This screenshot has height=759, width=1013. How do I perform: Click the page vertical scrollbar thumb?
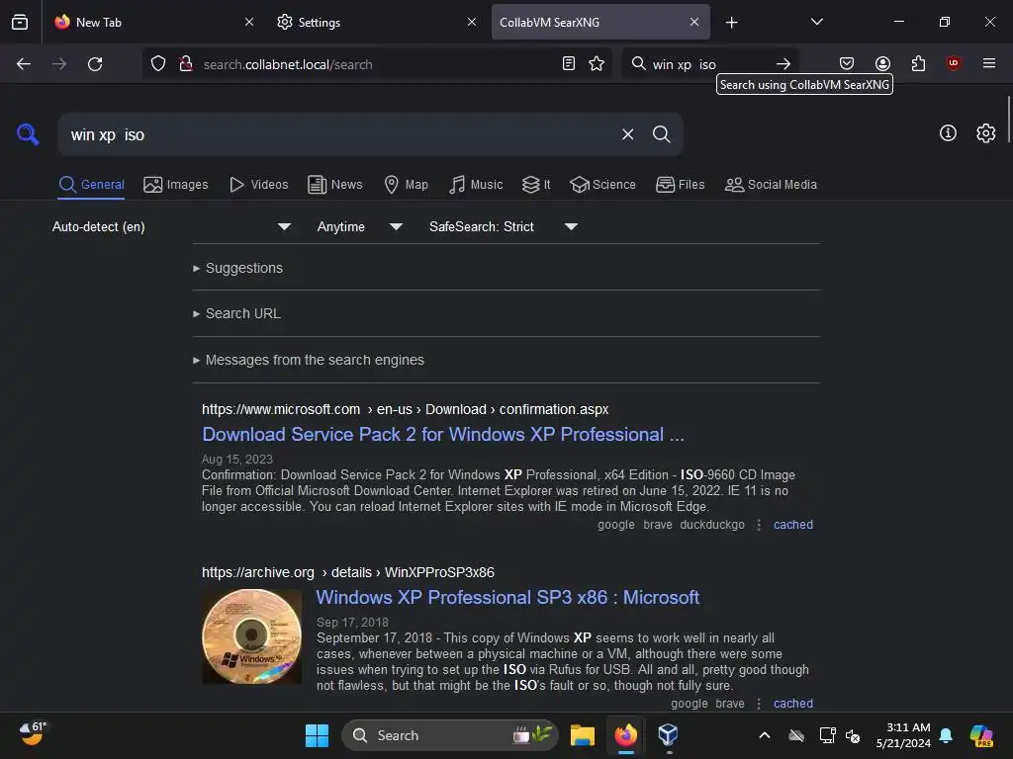pyautogui.click(x=1008, y=120)
